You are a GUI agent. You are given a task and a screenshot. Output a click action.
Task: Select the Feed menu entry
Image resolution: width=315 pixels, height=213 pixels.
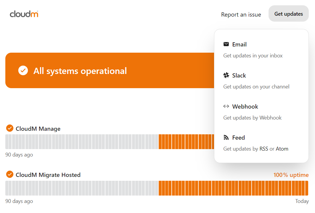pos(238,138)
